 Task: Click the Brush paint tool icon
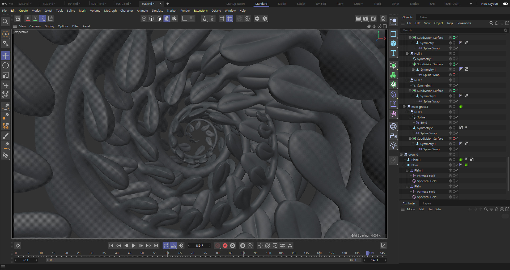click(6, 136)
